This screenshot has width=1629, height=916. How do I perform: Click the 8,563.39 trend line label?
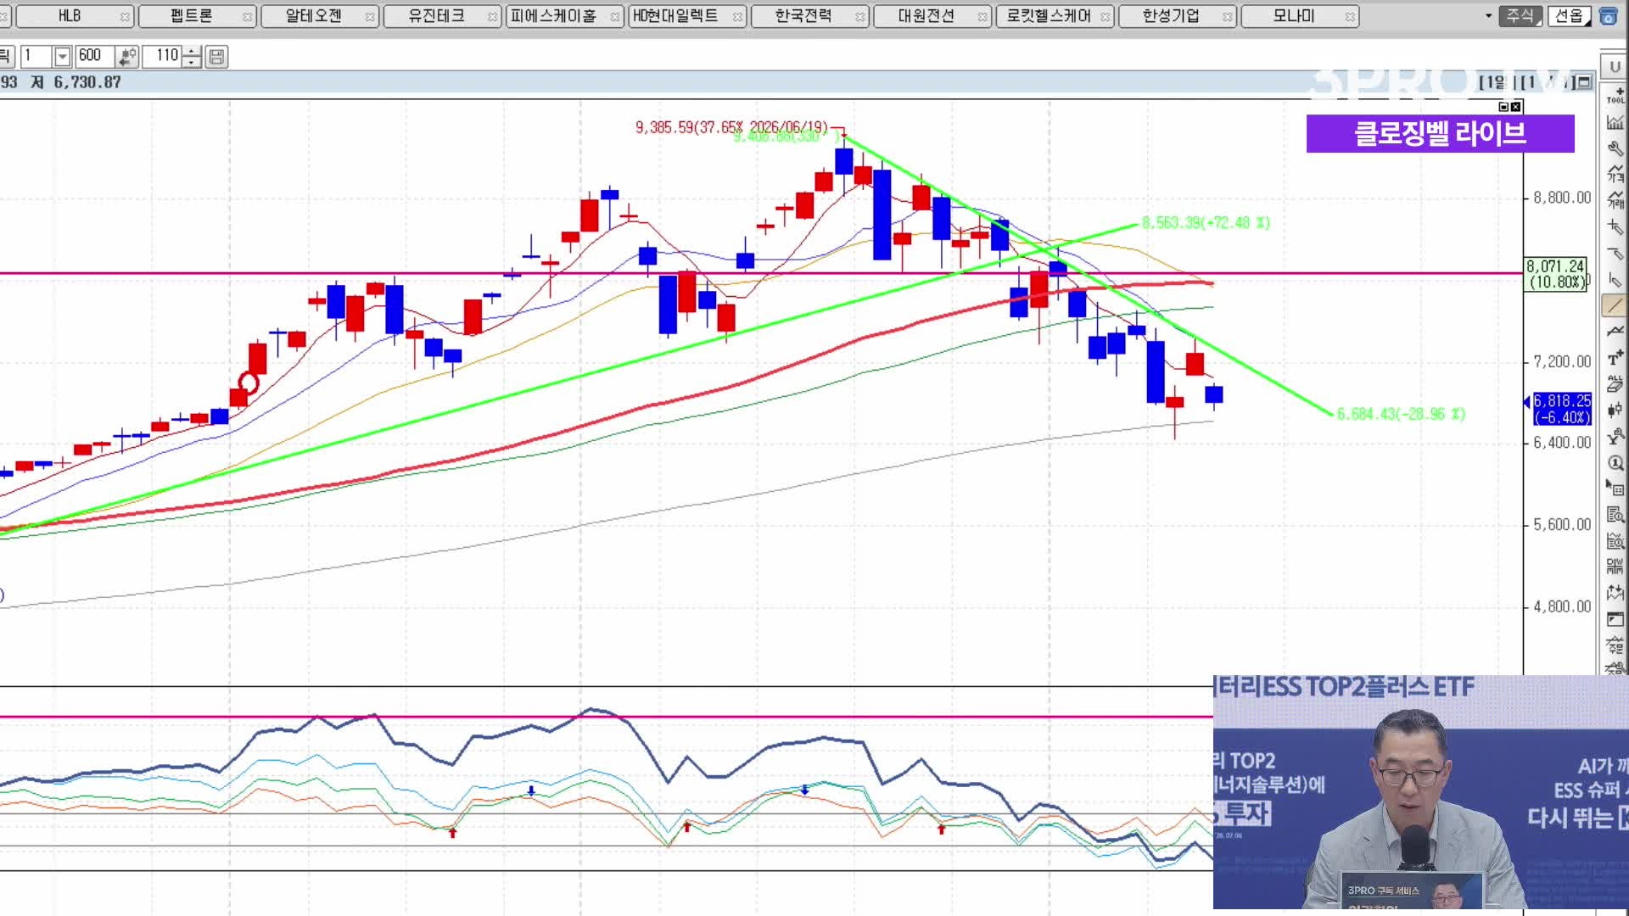[x=1206, y=223]
